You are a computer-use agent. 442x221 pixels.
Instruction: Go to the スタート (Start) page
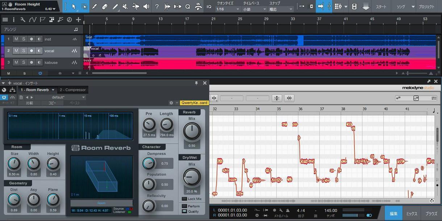coord(381,7)
